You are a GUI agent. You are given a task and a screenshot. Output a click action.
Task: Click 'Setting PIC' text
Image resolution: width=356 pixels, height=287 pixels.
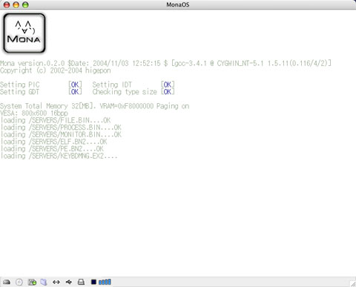click(x=20, y=85)
